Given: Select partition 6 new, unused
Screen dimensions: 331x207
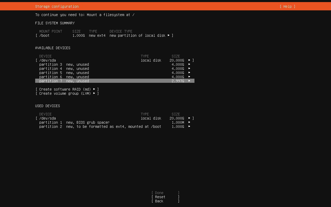Looking at the screenshot, I should click(64, 77).
